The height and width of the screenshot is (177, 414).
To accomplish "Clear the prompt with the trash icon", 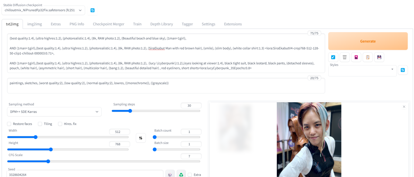I will coord(344,57).
